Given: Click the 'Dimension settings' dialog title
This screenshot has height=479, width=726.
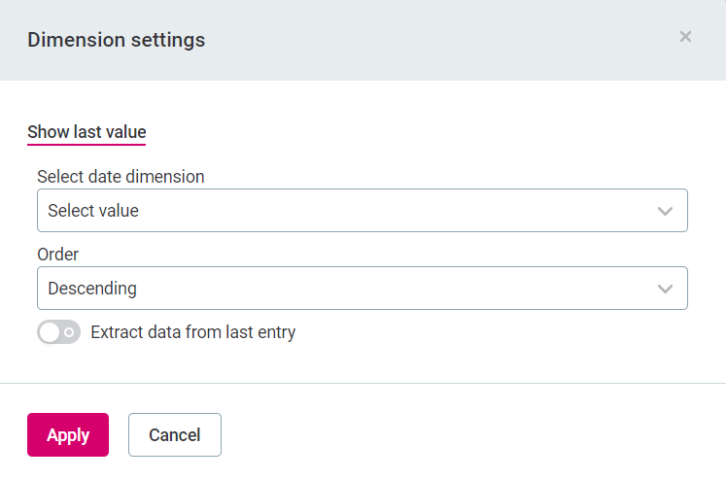Looking at the screenshot, I should click(x=116, y=40).
